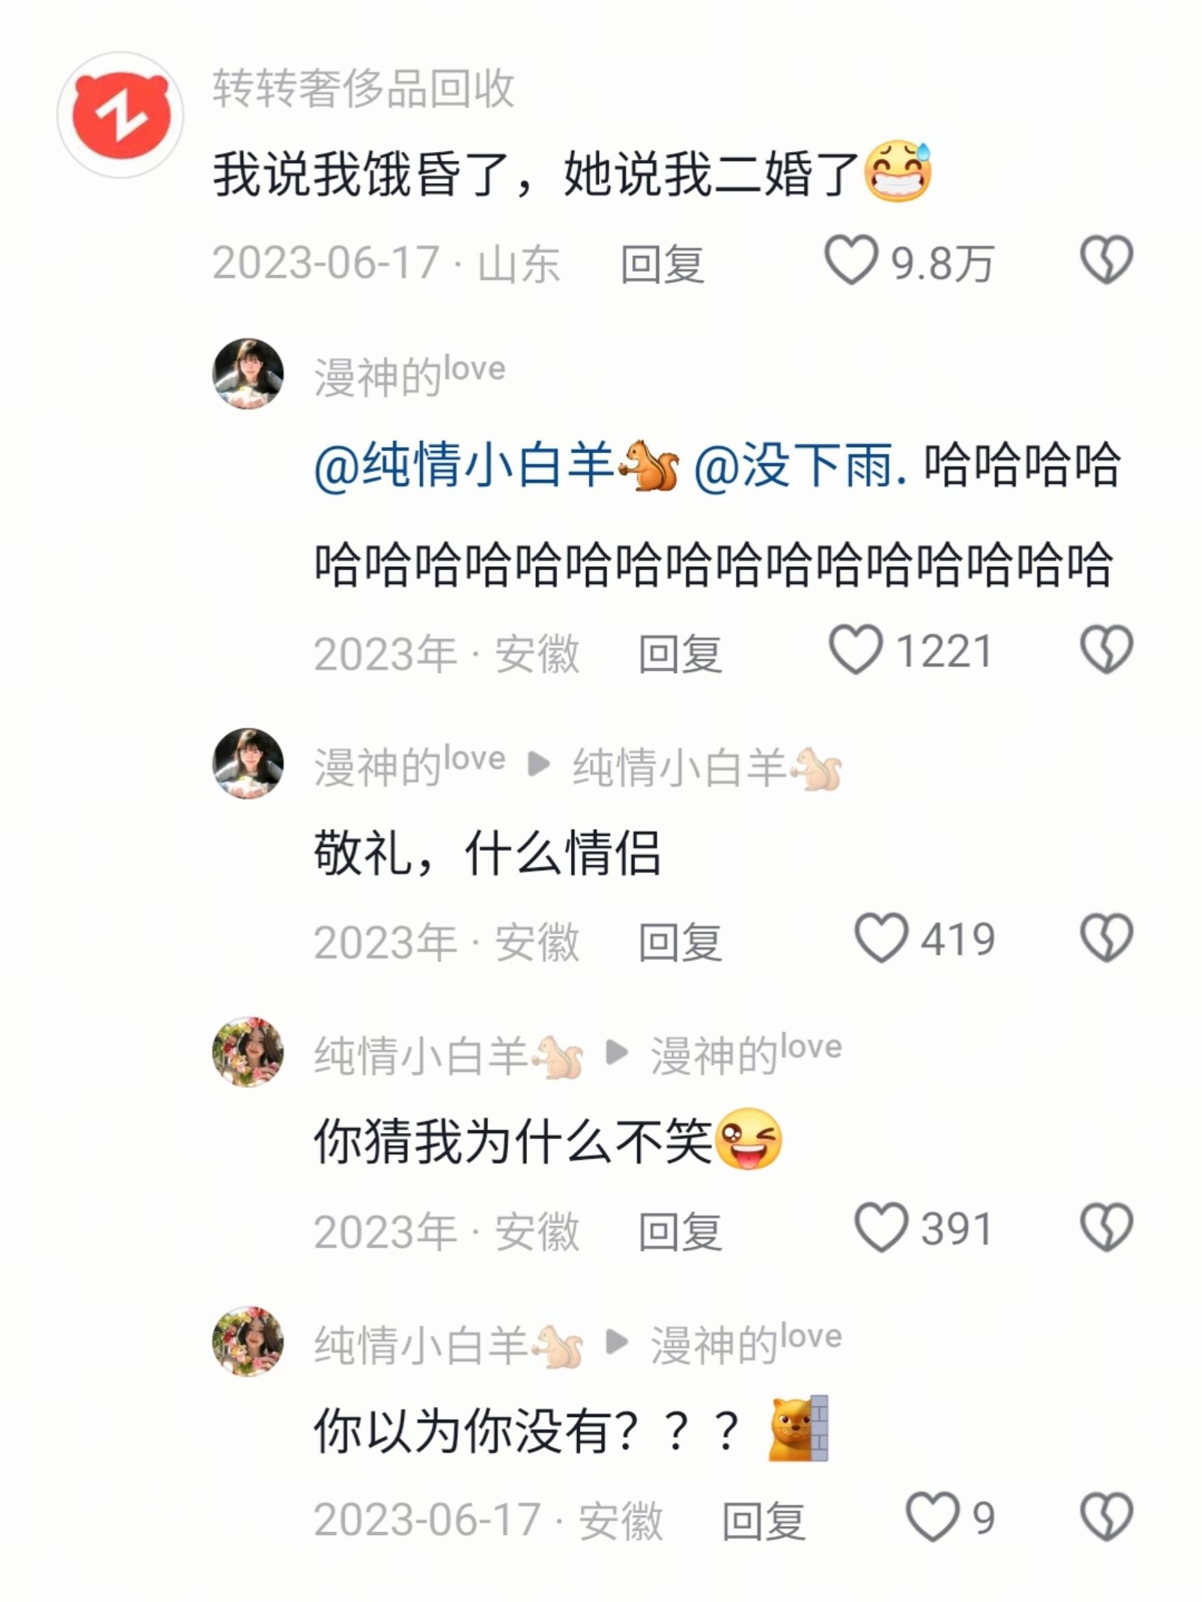This screenshot has width=1202, height=1602.
Task: Dislike the 敬礼，什么情侣 reply
Action: click(x=1106, y=938)
